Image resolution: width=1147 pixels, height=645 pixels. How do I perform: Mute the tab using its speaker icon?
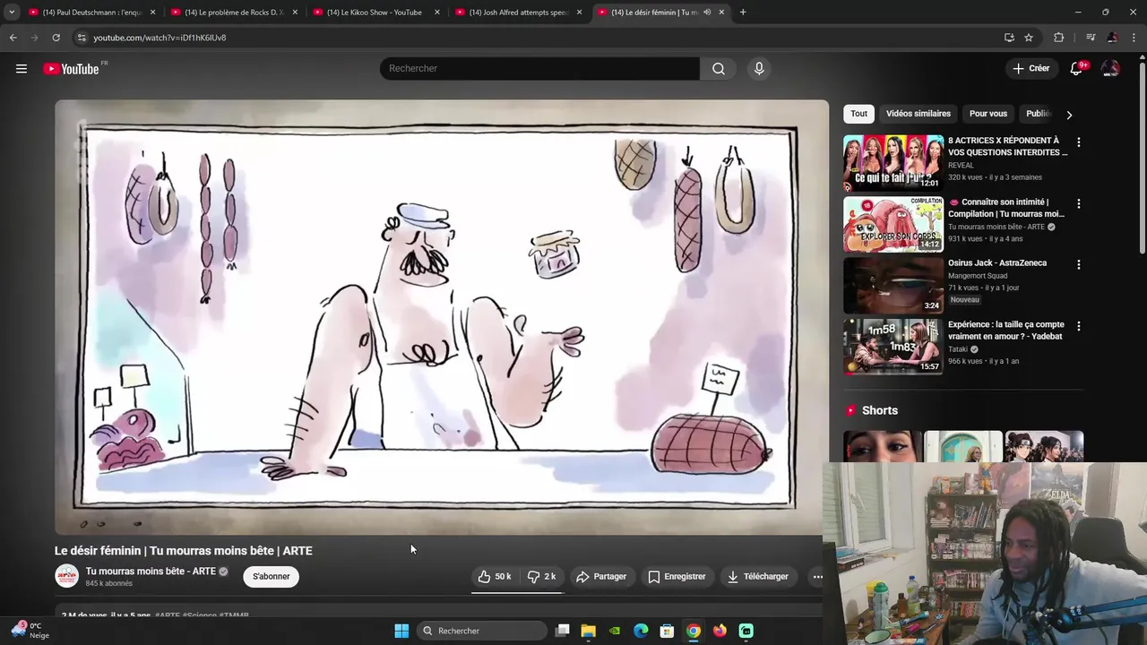click(x=707, y=13)
